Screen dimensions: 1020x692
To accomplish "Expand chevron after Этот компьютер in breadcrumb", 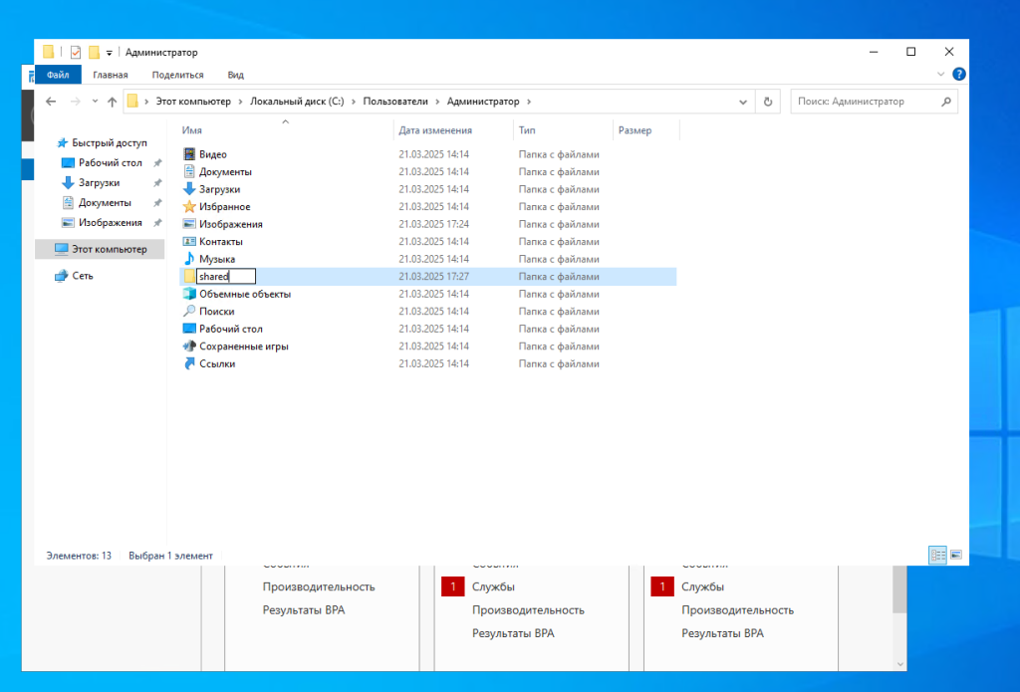I will [241, 102].
